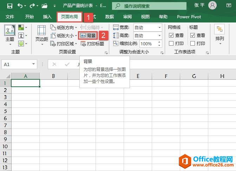This screenshot has width=236, height=171.
Task: Click the 宽度 width icon
Action: pos(116,27)
